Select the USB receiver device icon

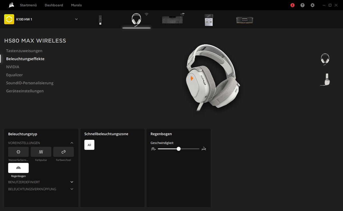209,20
